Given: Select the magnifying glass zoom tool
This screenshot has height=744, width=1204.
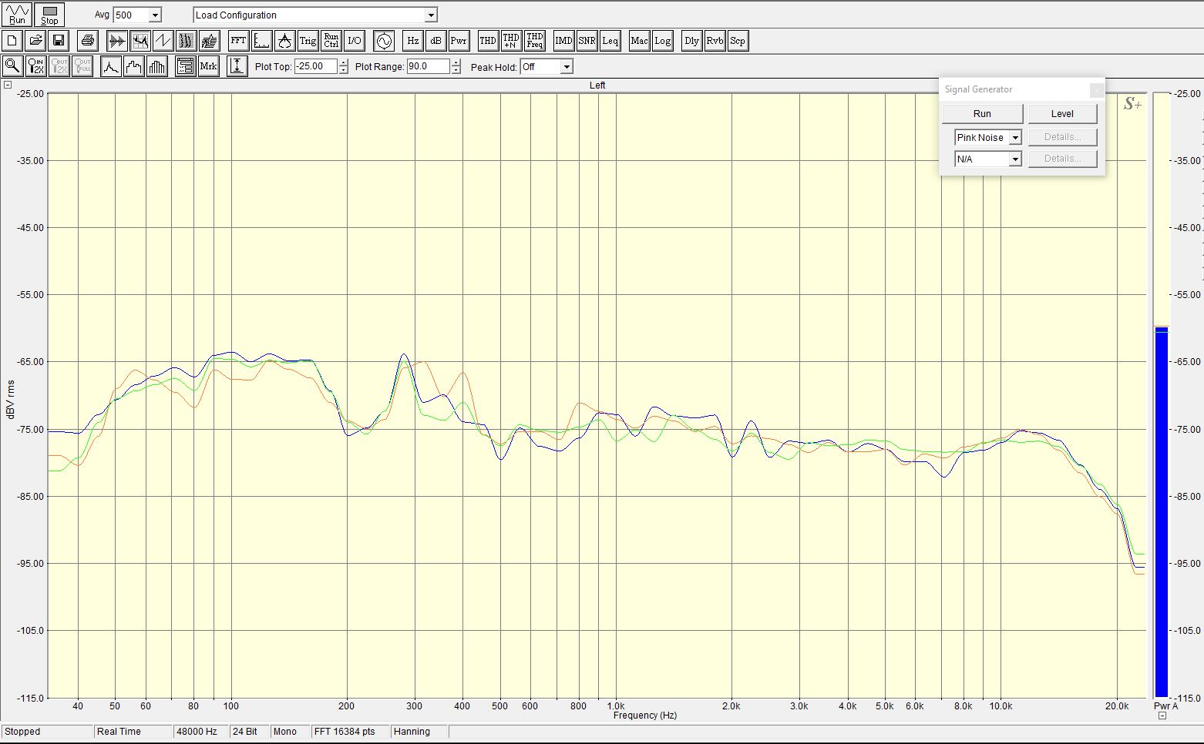Looking at the screenshot, I should click(12, 66).
